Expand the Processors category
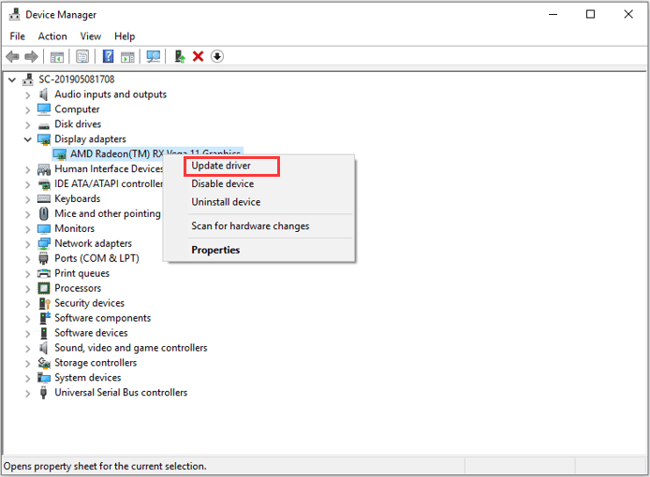 click(28, 289)
